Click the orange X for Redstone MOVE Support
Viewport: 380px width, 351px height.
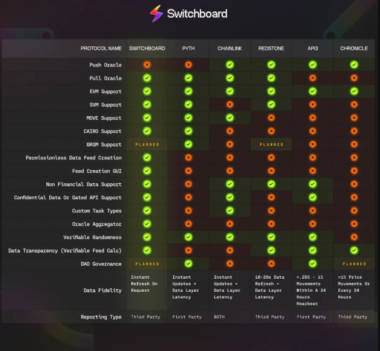pyautogui.click(x=271, y=118)
